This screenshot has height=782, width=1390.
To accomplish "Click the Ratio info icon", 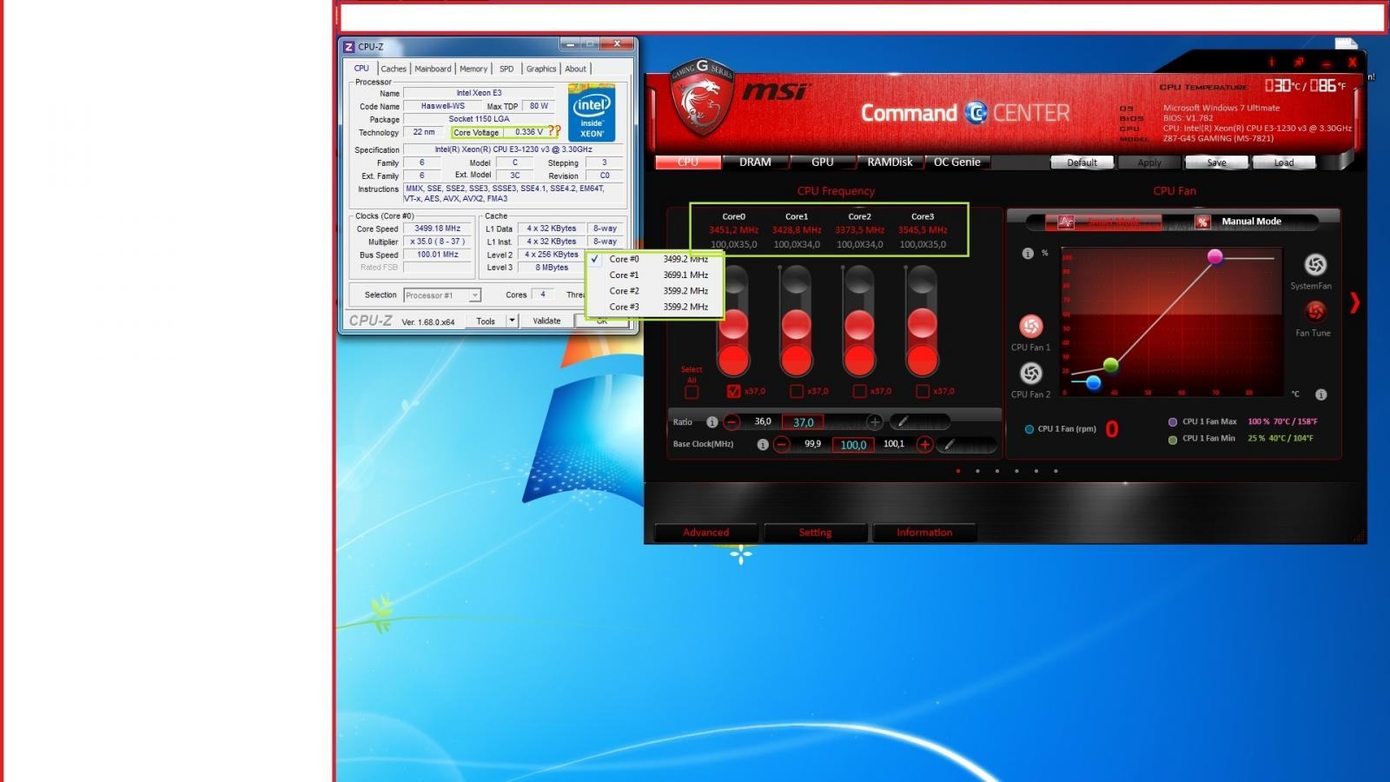I will 712,422.
